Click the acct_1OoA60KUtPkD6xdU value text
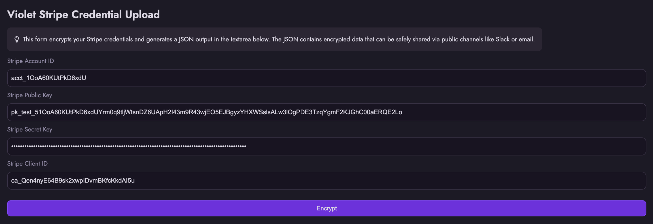Image resolution: width=653 pixels, height=224 pixels. (48, 78)
